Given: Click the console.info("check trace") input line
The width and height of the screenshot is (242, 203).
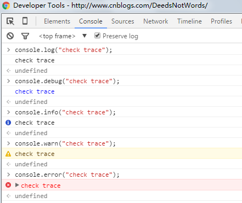Looking at the screenshot, I should [x=65, y=112].
